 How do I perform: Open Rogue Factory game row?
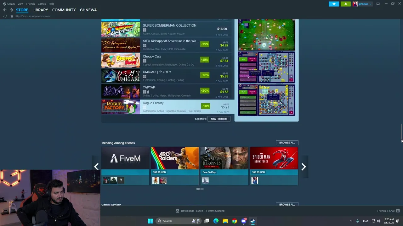click(x=168, y=107)
